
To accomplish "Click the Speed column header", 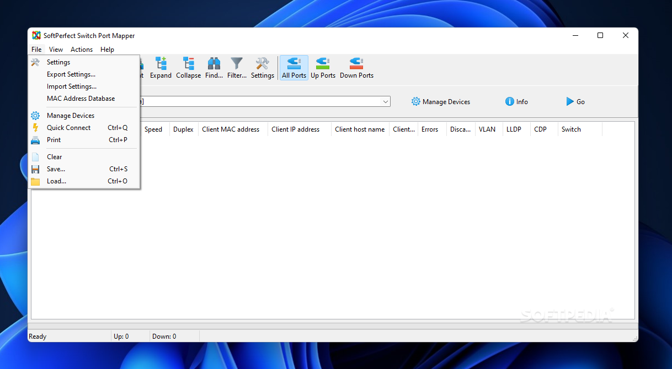I will pos(155,129).
